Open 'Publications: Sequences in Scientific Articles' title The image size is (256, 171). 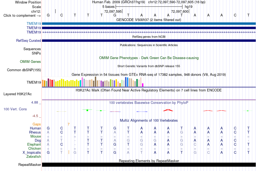tap(149, 45)
